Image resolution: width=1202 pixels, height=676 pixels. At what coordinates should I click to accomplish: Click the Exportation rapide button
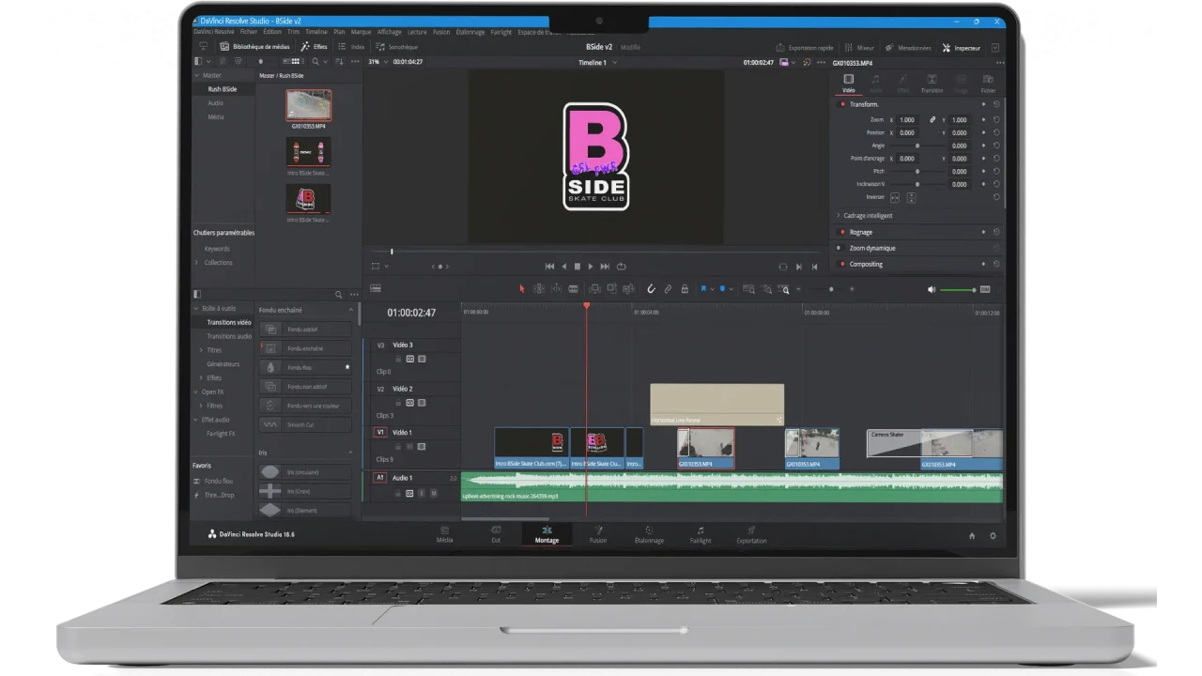pos(805,48)
